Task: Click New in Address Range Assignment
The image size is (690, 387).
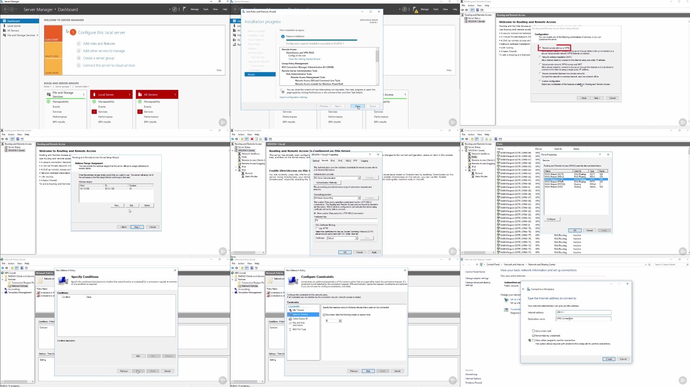Action: tap(117, 206)
